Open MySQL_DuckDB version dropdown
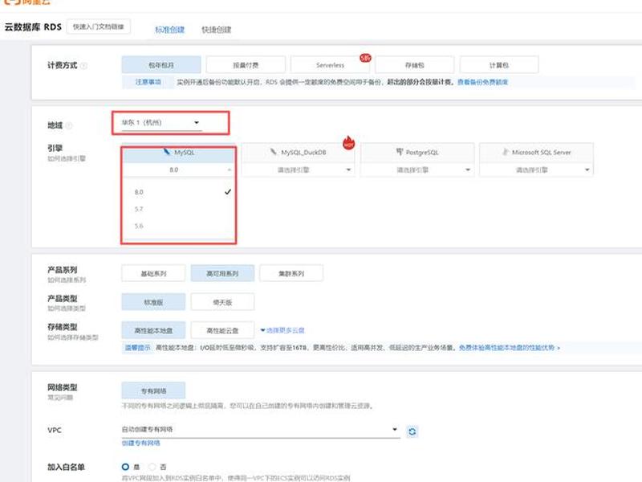The width and height of the screenshot is (642, 482). point(298,170)
